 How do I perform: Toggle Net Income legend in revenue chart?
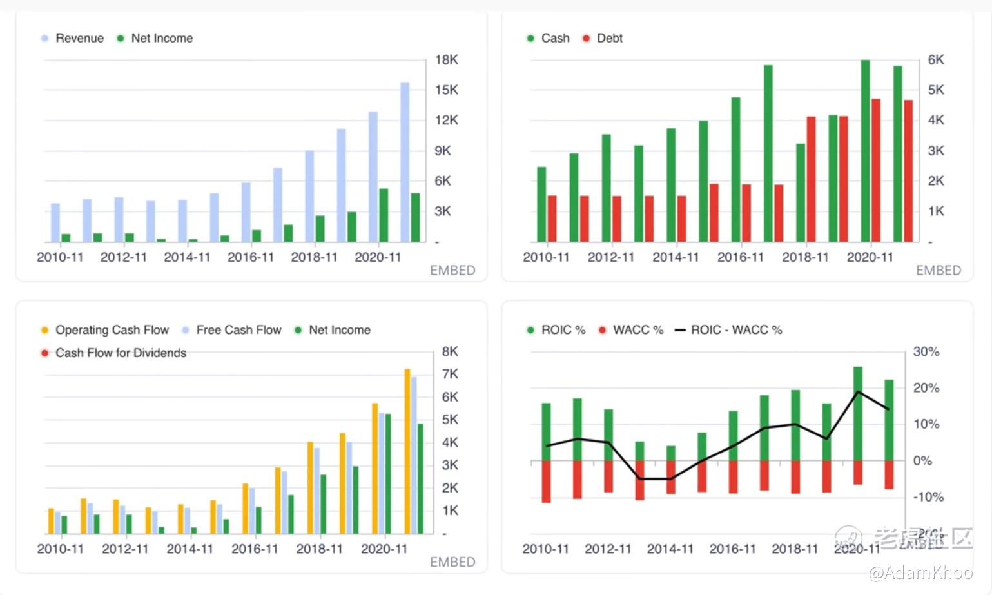point(154,38)
